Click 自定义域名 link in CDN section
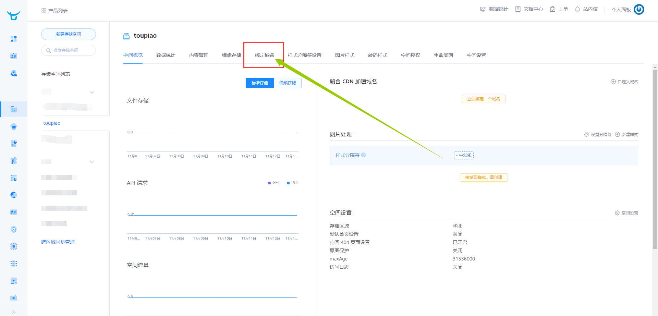This screenshot has height=316, width=658. (x=624, y=82)
